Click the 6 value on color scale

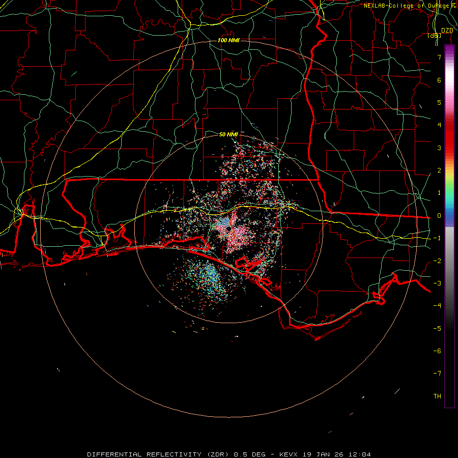click(439, 80)
